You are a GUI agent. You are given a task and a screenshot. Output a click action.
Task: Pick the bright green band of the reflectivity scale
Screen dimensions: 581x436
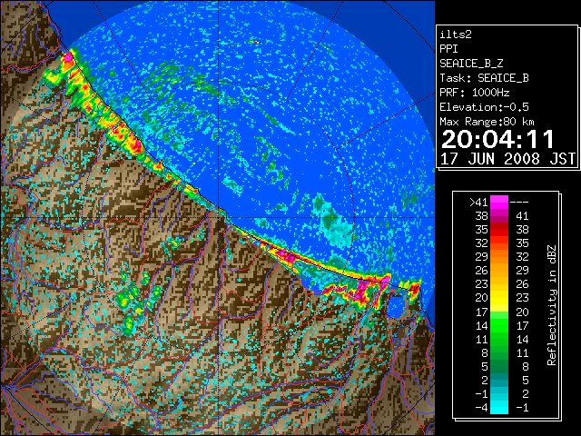point(499,325)
